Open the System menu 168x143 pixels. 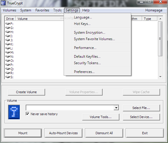26,10
